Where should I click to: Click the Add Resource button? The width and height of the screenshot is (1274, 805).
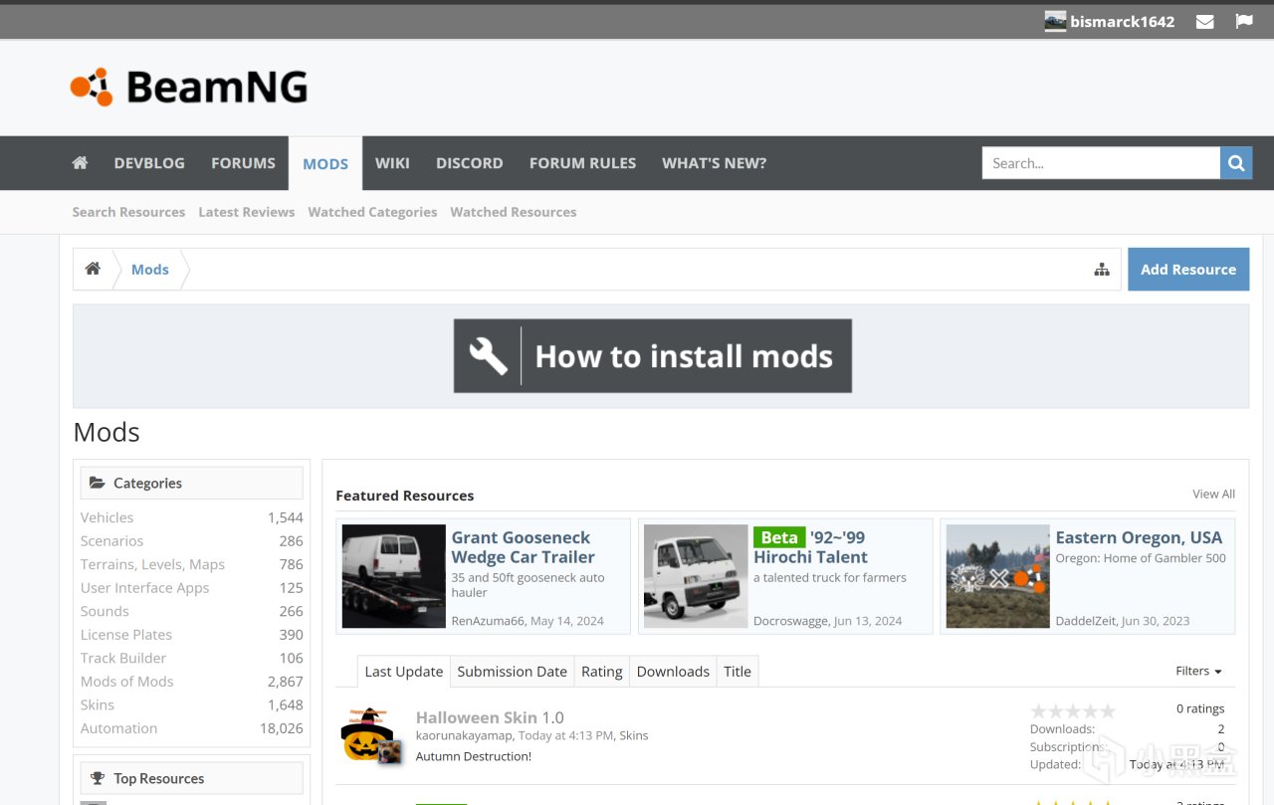1188,270
